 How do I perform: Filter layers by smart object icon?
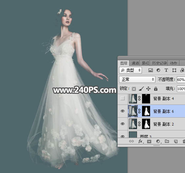pos(182,70)
